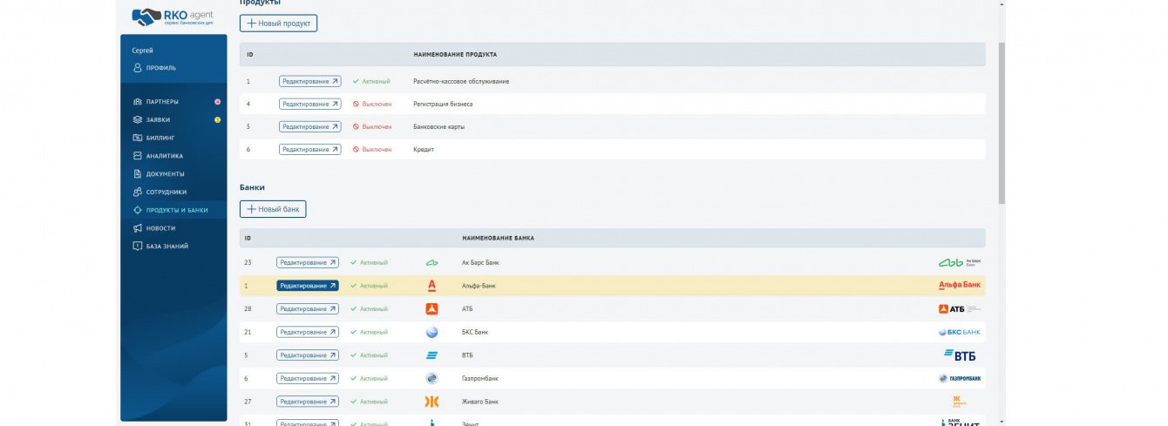Select Аналитика in the sidebar

click(164, 156)
